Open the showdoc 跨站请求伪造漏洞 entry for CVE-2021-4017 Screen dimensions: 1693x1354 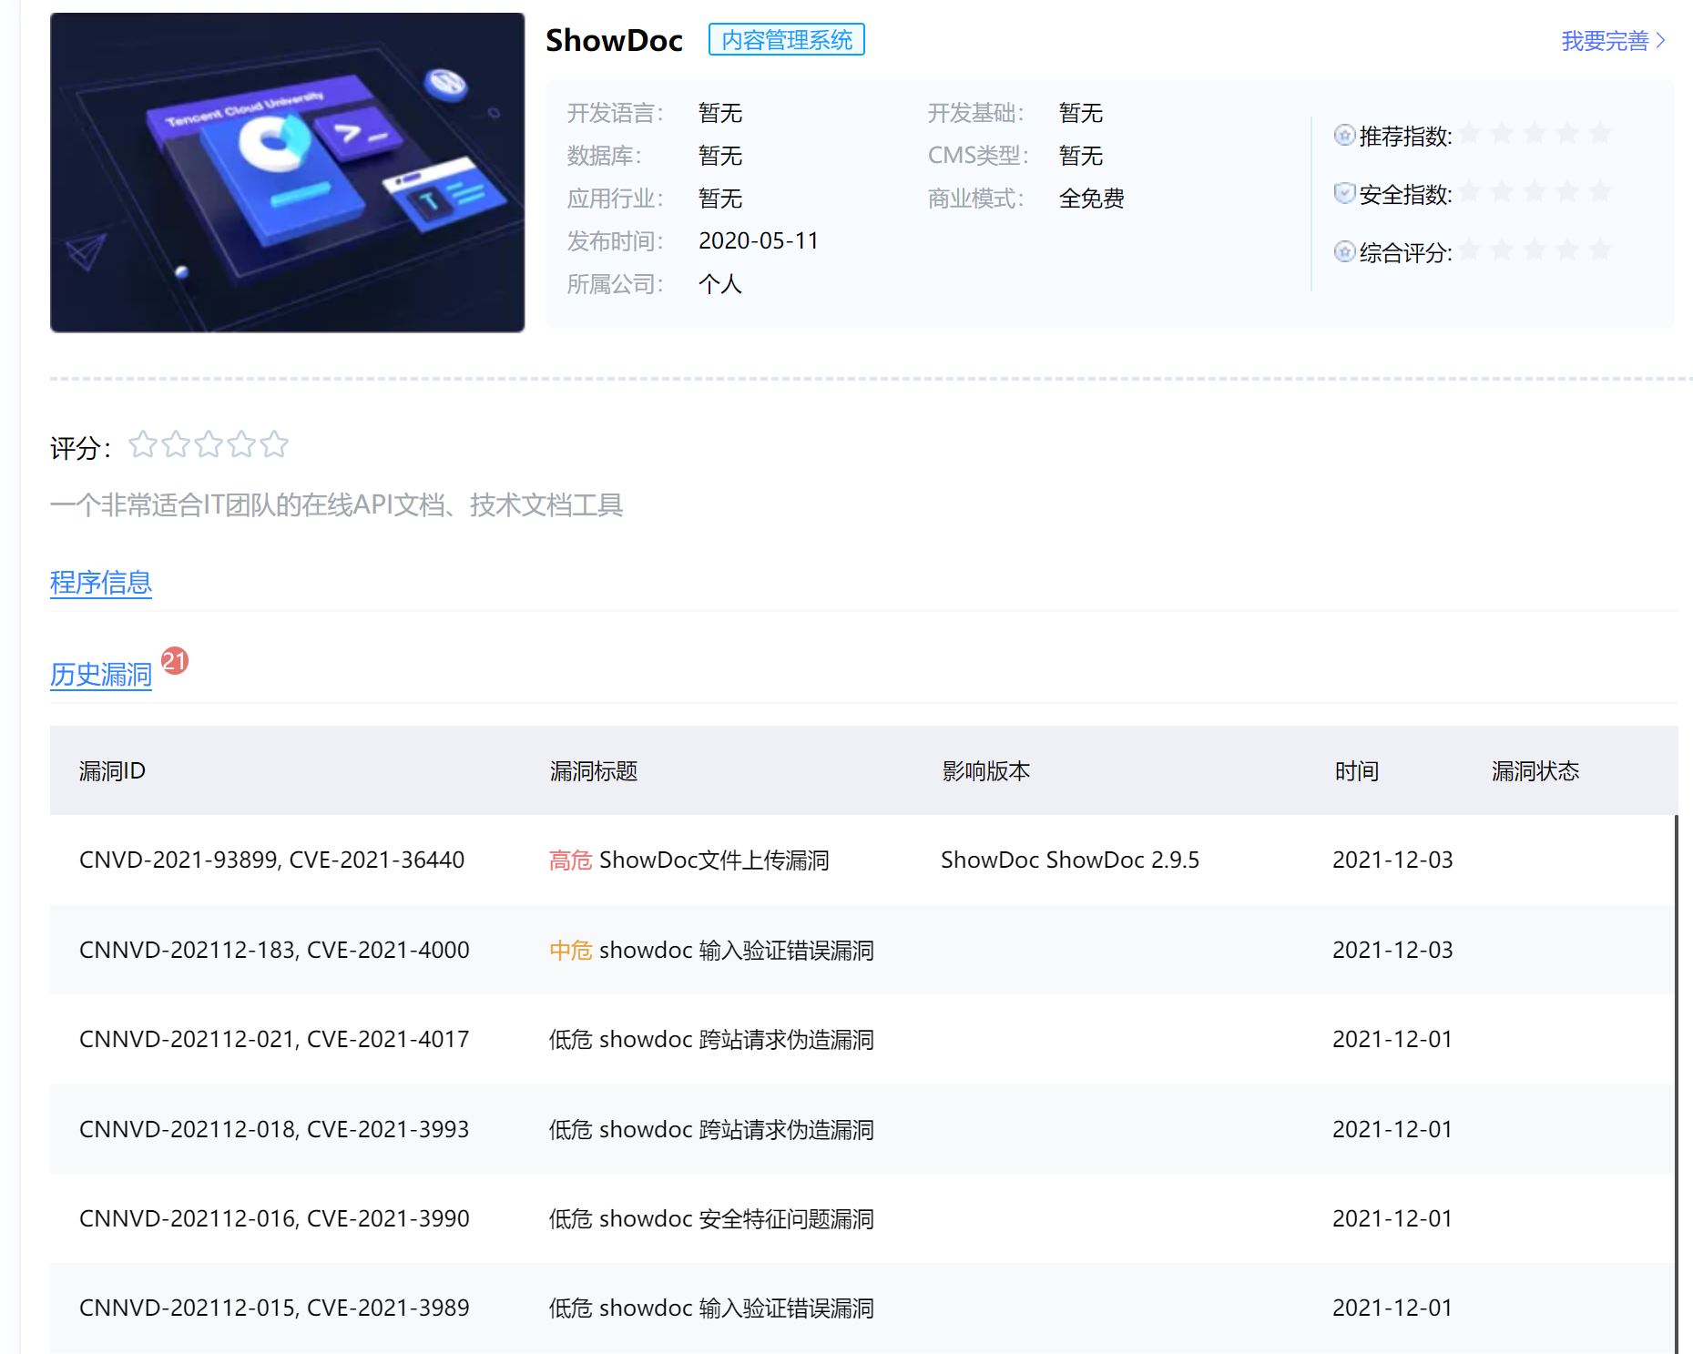[711, 1040]
